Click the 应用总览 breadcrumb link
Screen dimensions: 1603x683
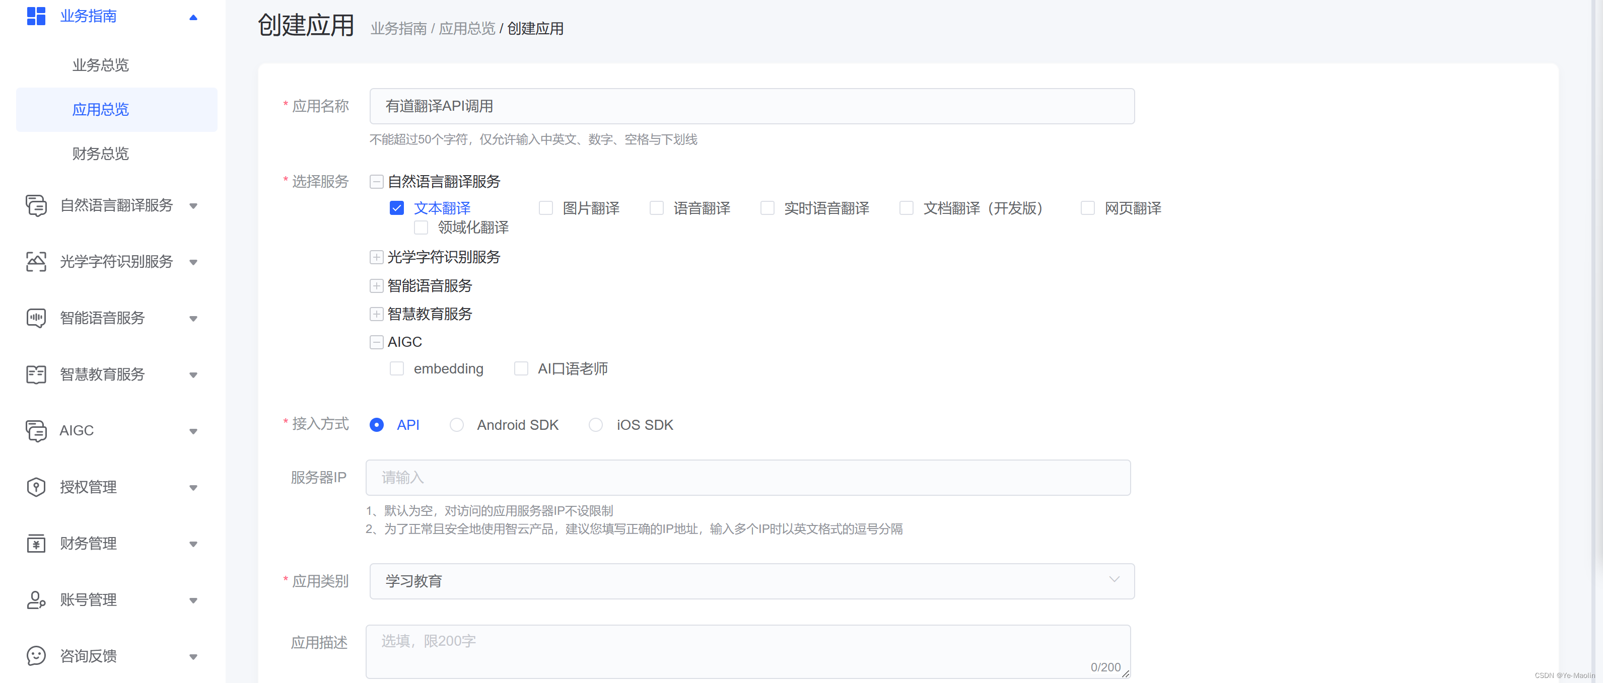467,29
